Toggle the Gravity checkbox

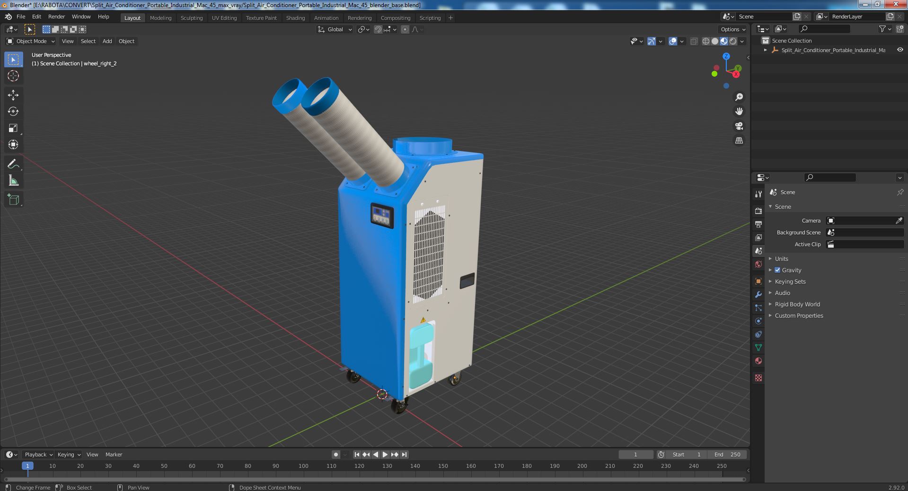(x=777, y=270)
